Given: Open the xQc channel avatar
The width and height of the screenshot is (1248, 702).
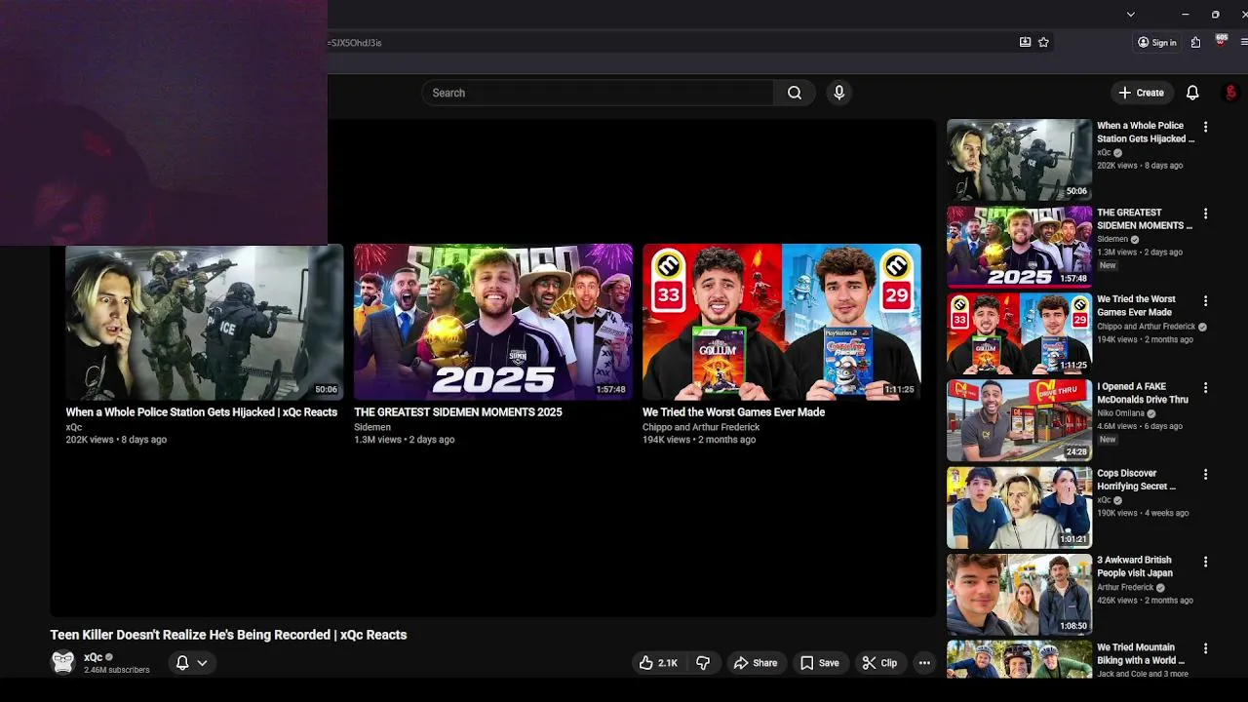Looking at the screenshot, I should point(63,663).
